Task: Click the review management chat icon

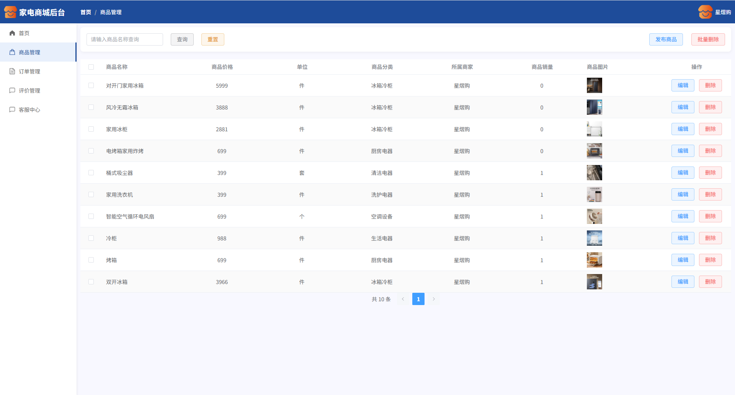Action: pyautogui.click(x=12, y=91)
